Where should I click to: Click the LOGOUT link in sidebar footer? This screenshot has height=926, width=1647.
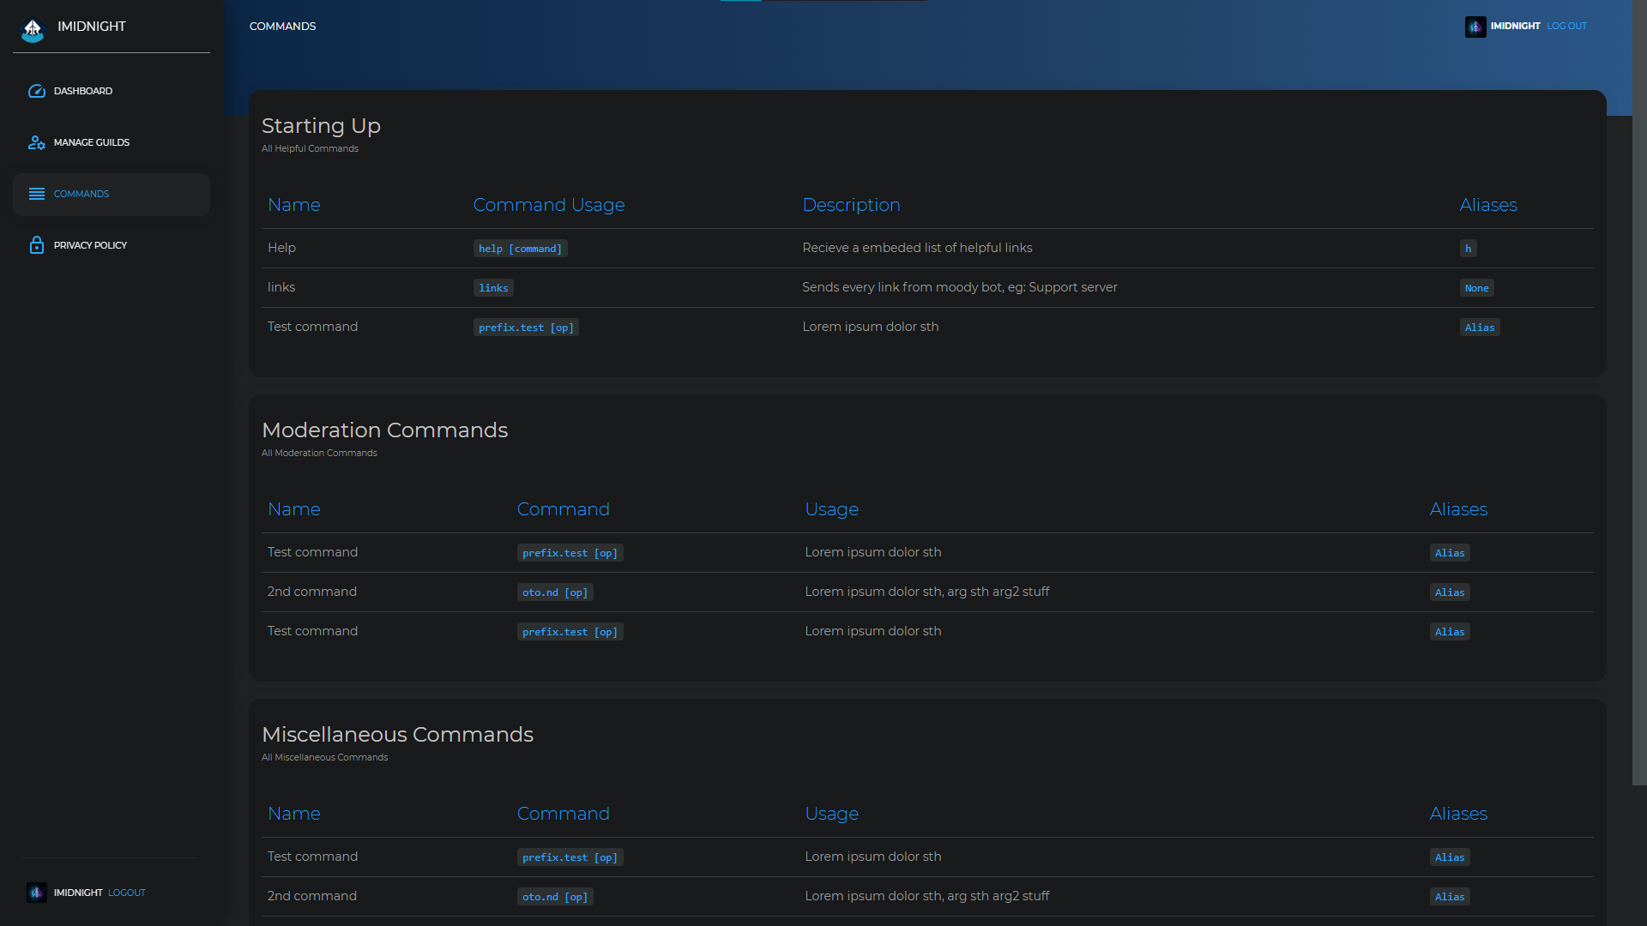pyautogui.click(x=127, y=893)
